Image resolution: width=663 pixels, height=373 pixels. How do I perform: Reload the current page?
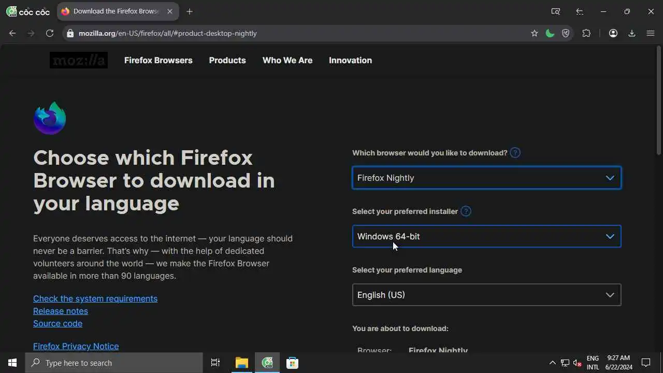tap(50, 33)
